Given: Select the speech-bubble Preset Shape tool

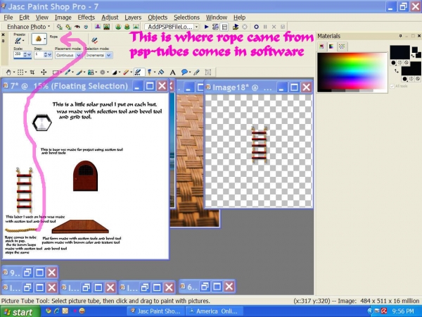Looking at the screenshot, I should click(x=184, y=73).
